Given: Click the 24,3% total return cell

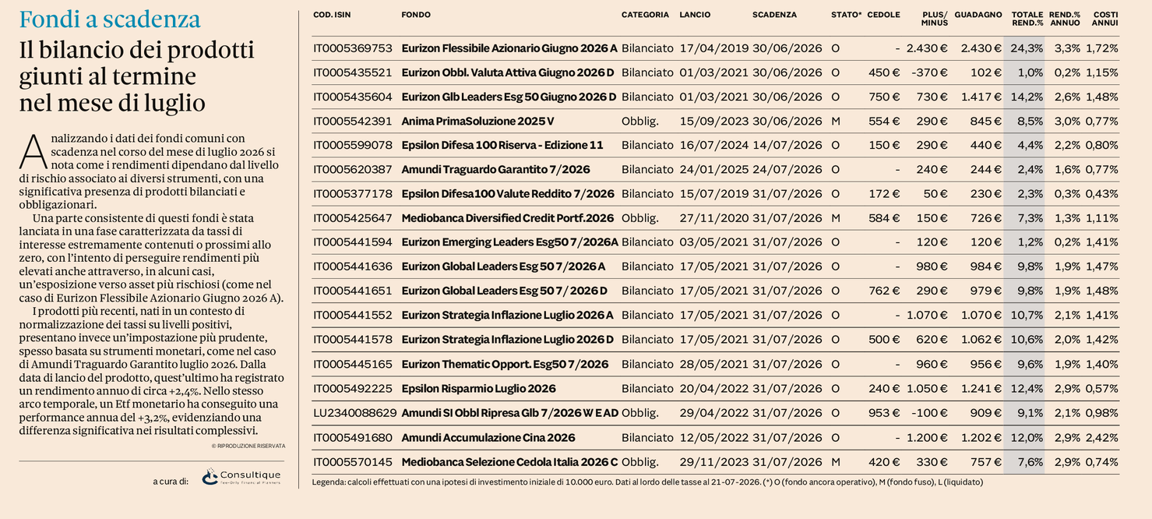Looking at the screenshot, I should pyautogui.click(x=1027, y=48).
